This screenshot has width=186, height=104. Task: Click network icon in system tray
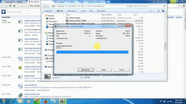pyautogui.click(x=168, y=101)
